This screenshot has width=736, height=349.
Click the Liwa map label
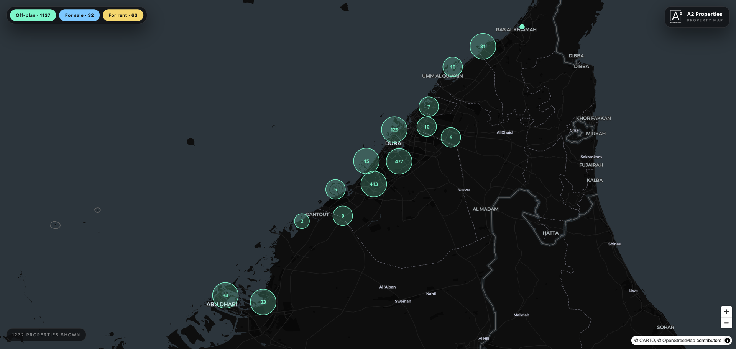[x=633, y=291]
